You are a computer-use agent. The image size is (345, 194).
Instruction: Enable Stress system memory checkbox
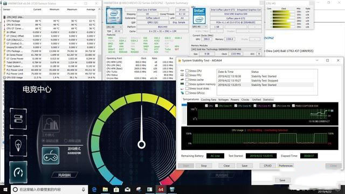point(187,84)
